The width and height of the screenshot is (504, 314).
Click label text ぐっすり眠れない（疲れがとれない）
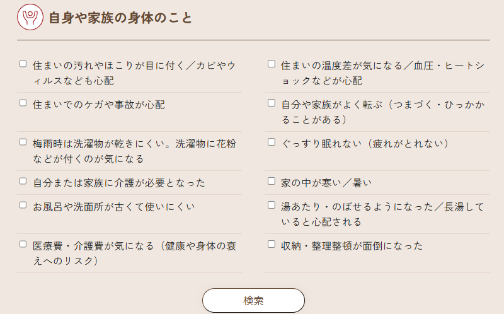point(364,144)
